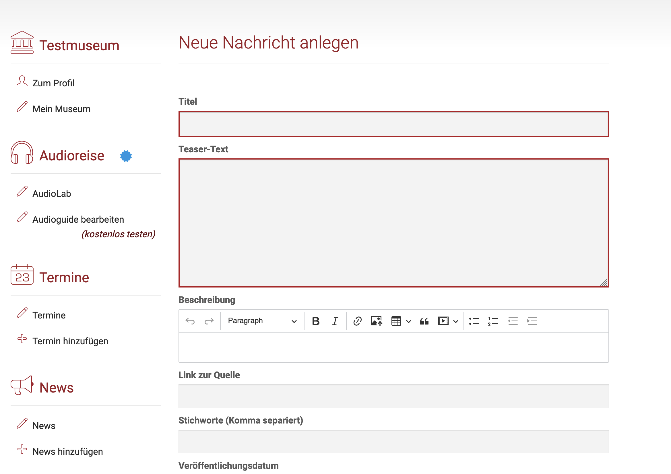Click into the Titel input field

(x=393, y=124)
